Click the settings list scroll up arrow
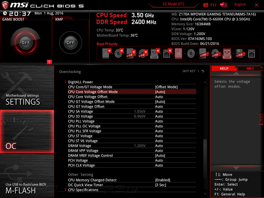The height and width of the screenshot is (198, 264). point(205,82)
